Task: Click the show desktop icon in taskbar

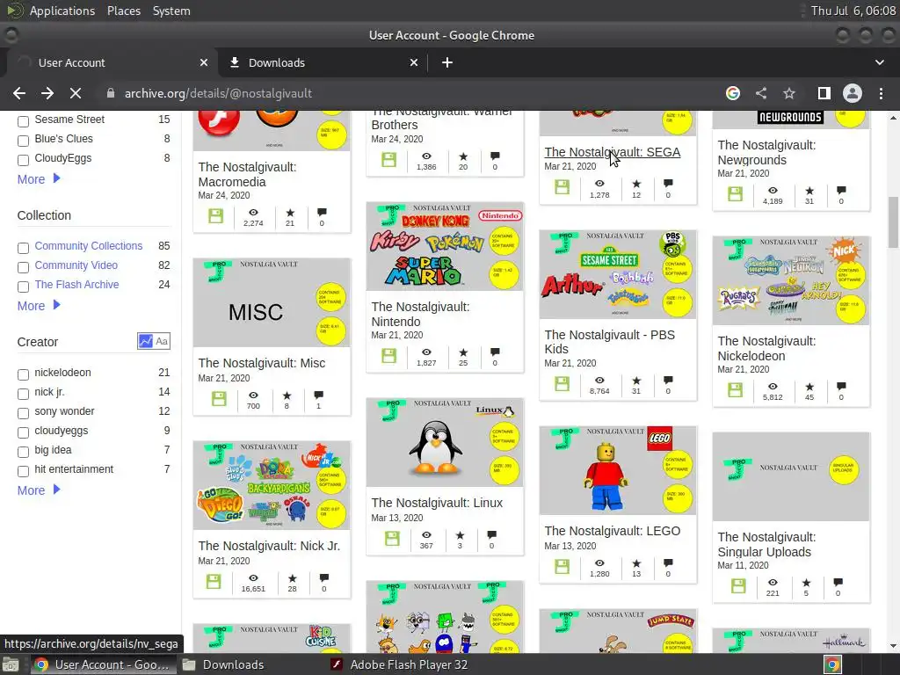Action: coord(11,664)
